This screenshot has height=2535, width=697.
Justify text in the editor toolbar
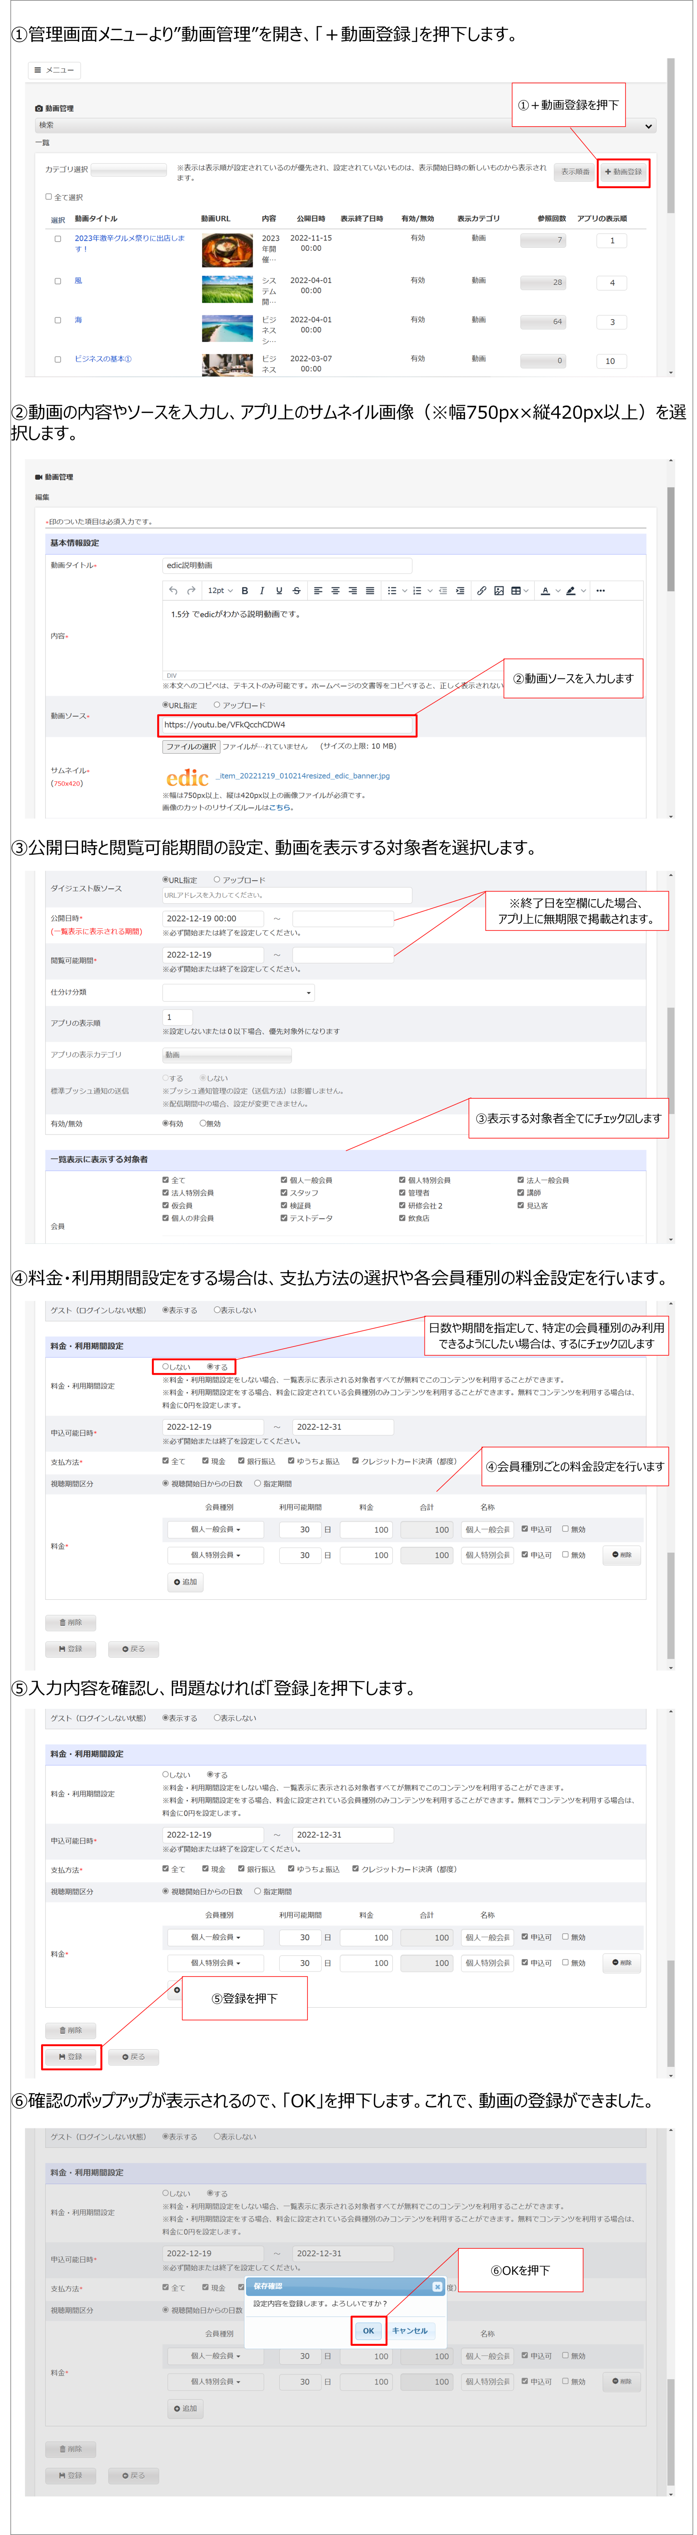pyautogui.click(x=370, y=590)
